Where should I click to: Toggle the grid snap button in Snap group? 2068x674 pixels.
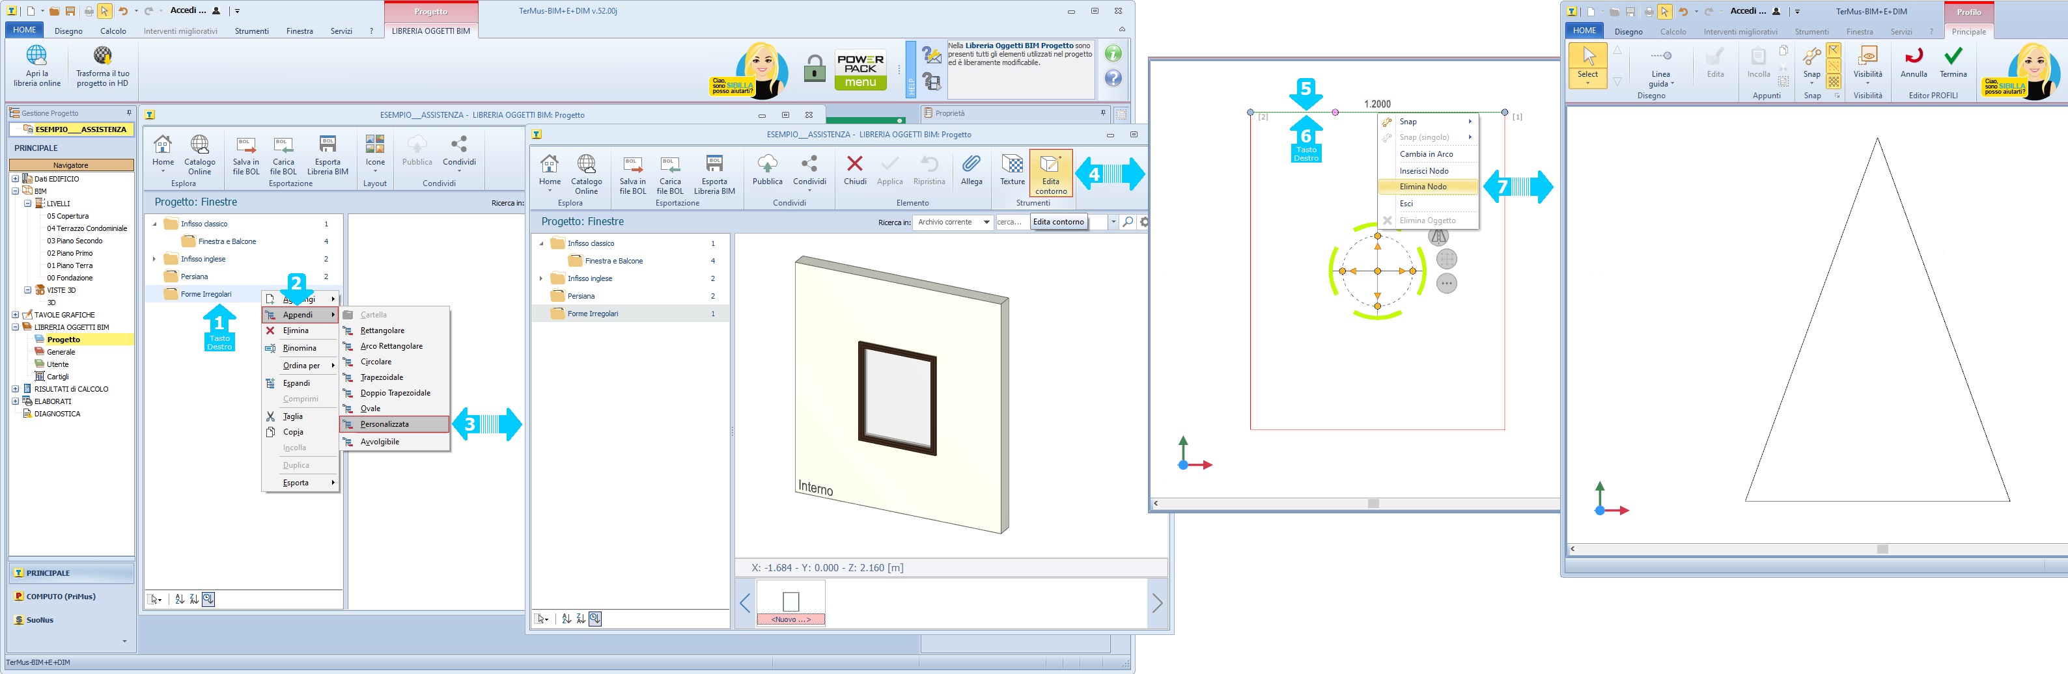[1834, 82]
